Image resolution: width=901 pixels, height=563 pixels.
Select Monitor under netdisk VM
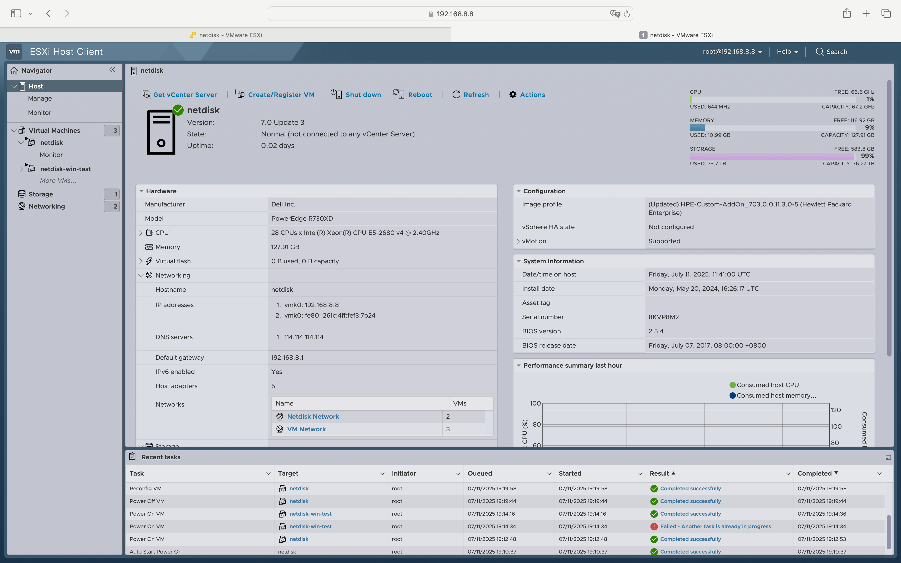coord(51,155)
